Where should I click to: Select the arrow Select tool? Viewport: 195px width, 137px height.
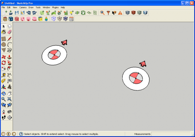pyautogui.click(x=3, y=26)
